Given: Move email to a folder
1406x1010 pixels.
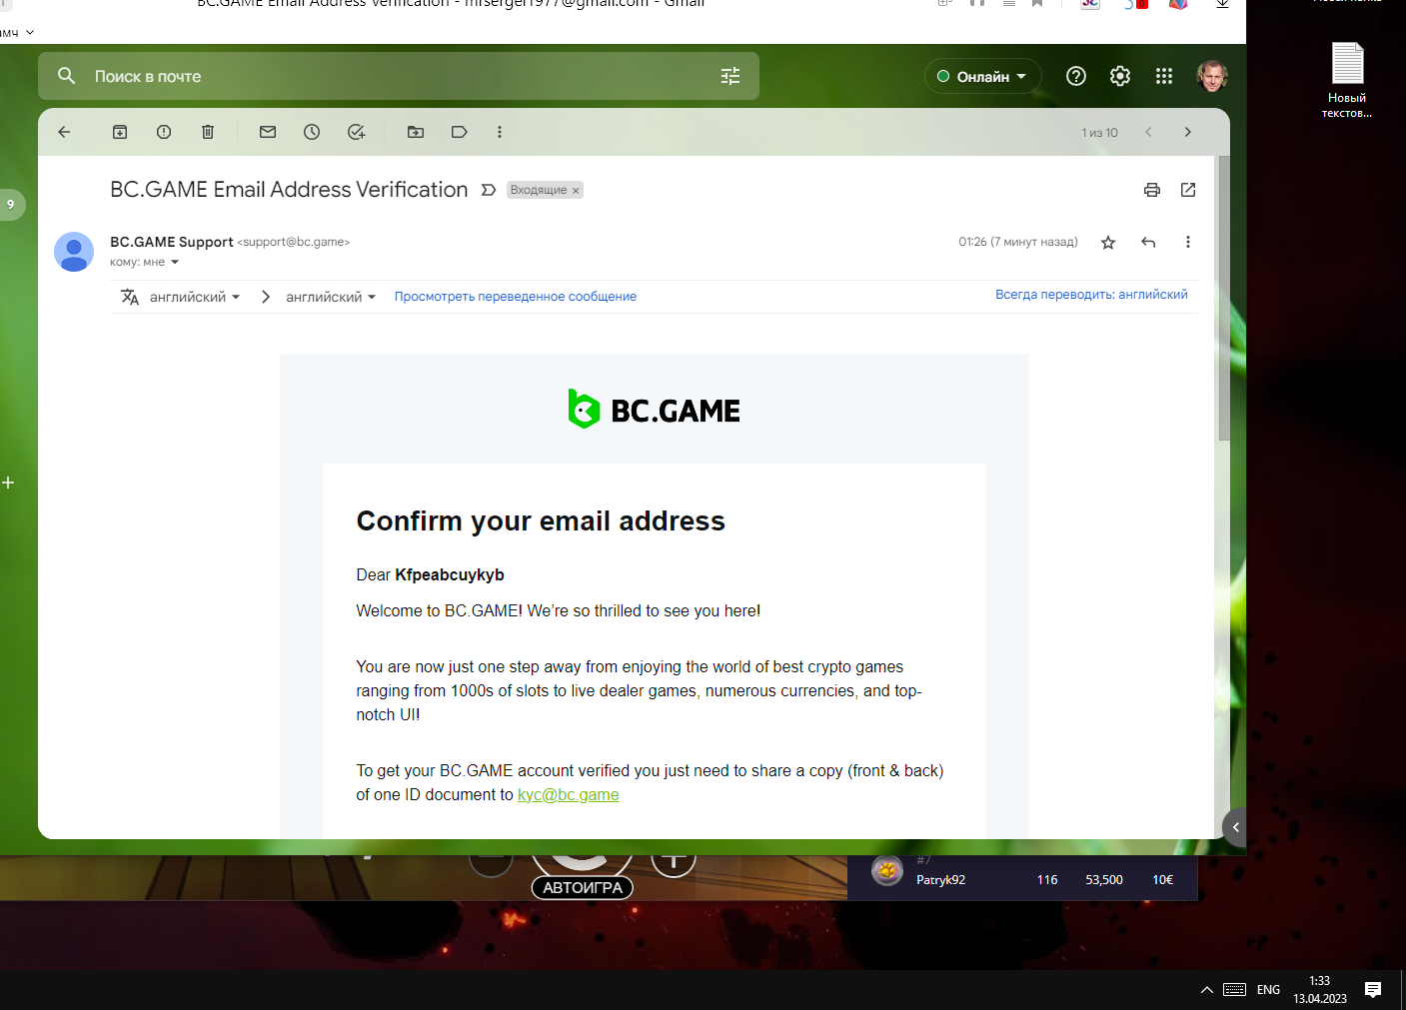Looking at the screenshot, I should point(416,132).
